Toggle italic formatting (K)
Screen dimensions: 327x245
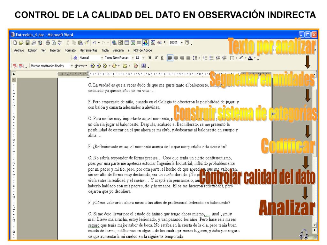(x=156, y=58)
